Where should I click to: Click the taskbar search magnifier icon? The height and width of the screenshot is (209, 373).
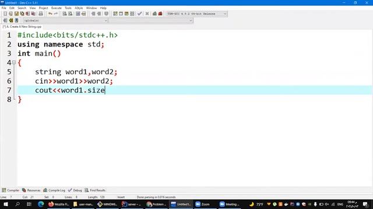(x=17, y=204)
